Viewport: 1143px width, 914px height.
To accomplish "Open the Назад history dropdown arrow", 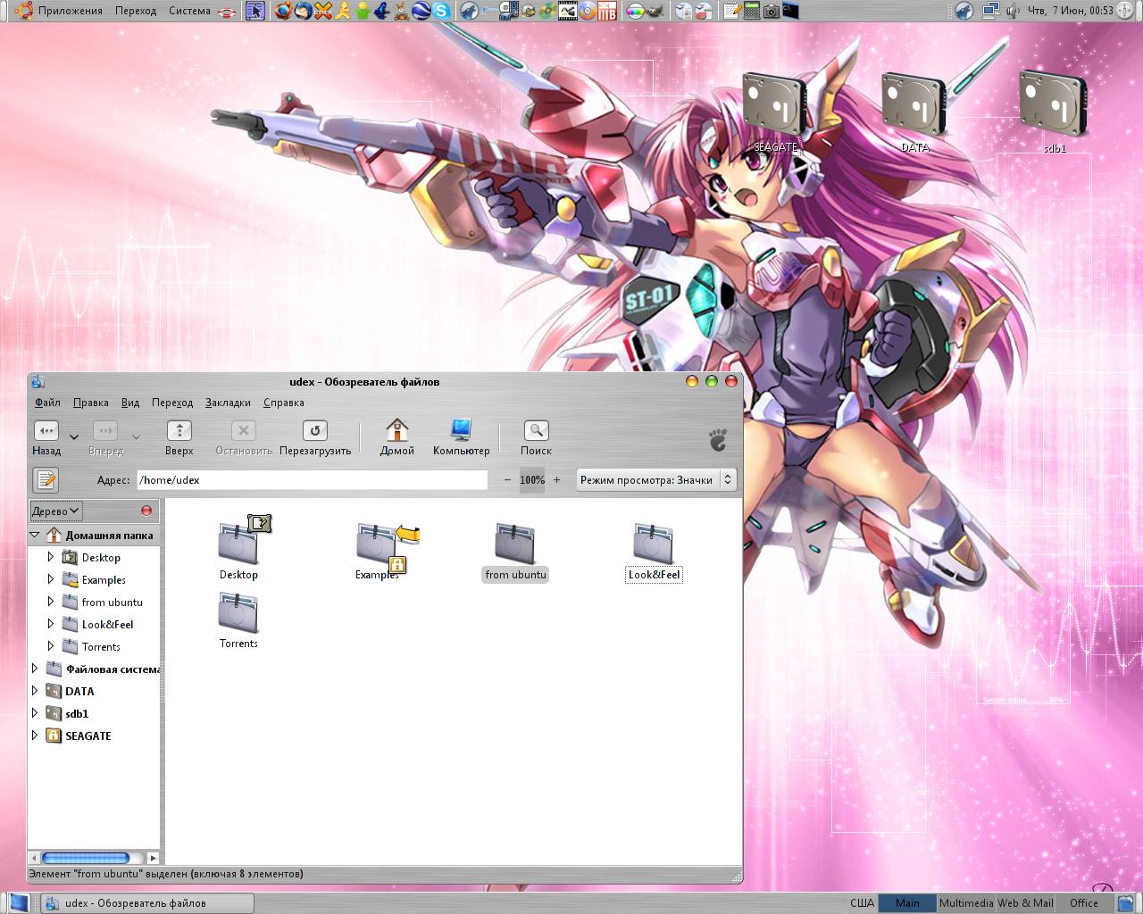I will click(74, 437).
